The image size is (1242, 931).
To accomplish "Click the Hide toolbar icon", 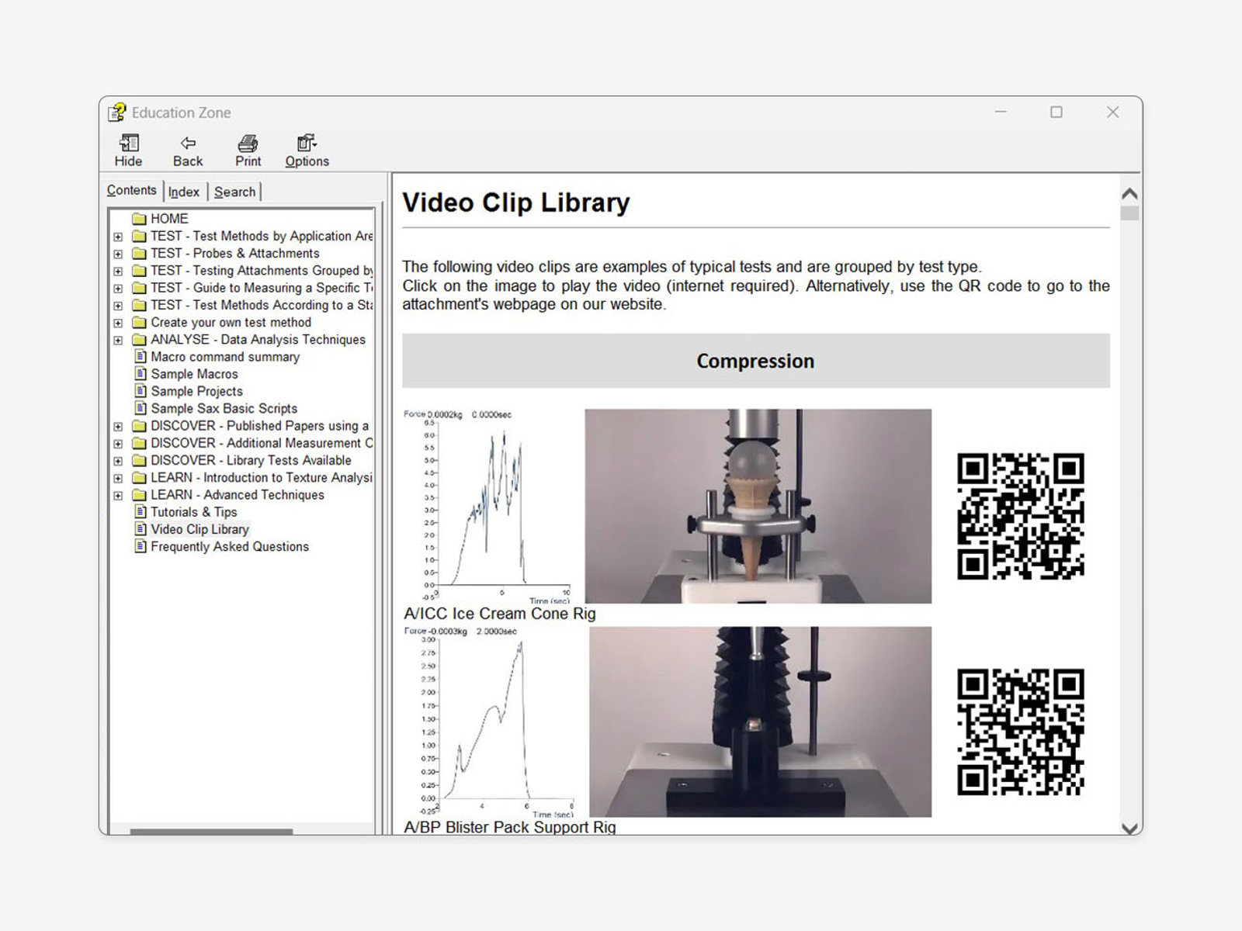I will 129,144.
